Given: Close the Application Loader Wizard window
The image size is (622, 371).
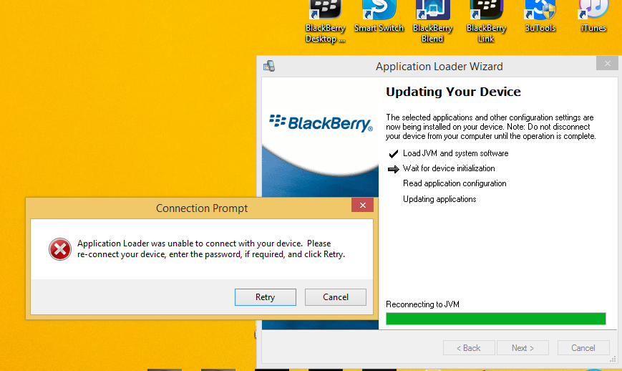Looking at the screenshot, I should (x=607, y=64).
